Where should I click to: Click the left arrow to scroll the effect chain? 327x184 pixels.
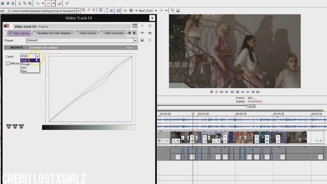pyautogui.click(x=129, y=33)
